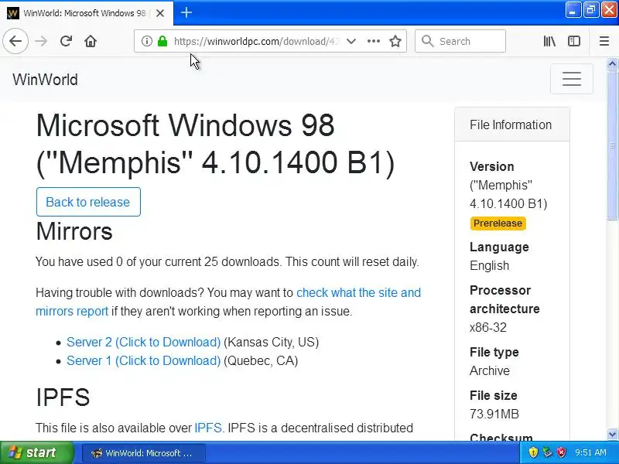This screenshot has height=464, width=619.
Task: Click the Mirrors heading
Action: (74, 231)
